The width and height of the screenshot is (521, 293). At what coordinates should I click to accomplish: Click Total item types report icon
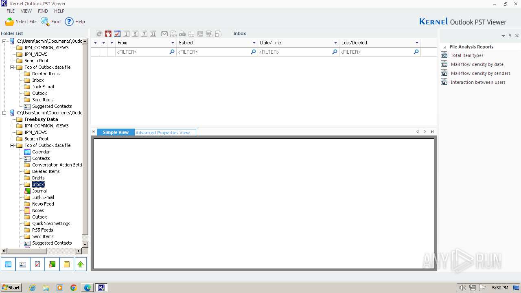tap(444, 55)
